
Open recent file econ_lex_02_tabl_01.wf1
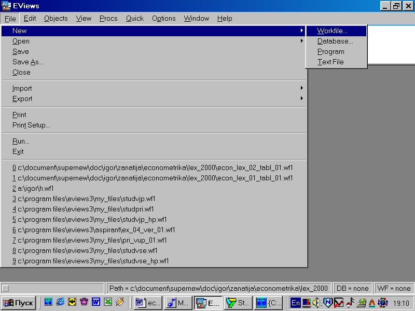click(x=154, y=167)
